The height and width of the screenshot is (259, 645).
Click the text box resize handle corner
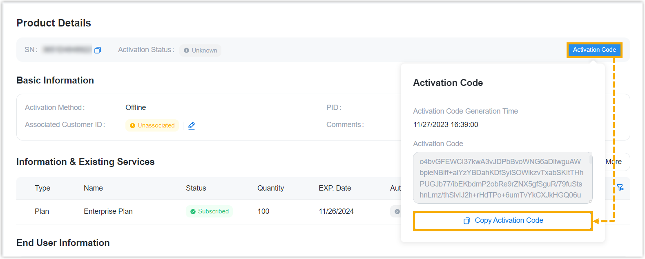[590, 202]
